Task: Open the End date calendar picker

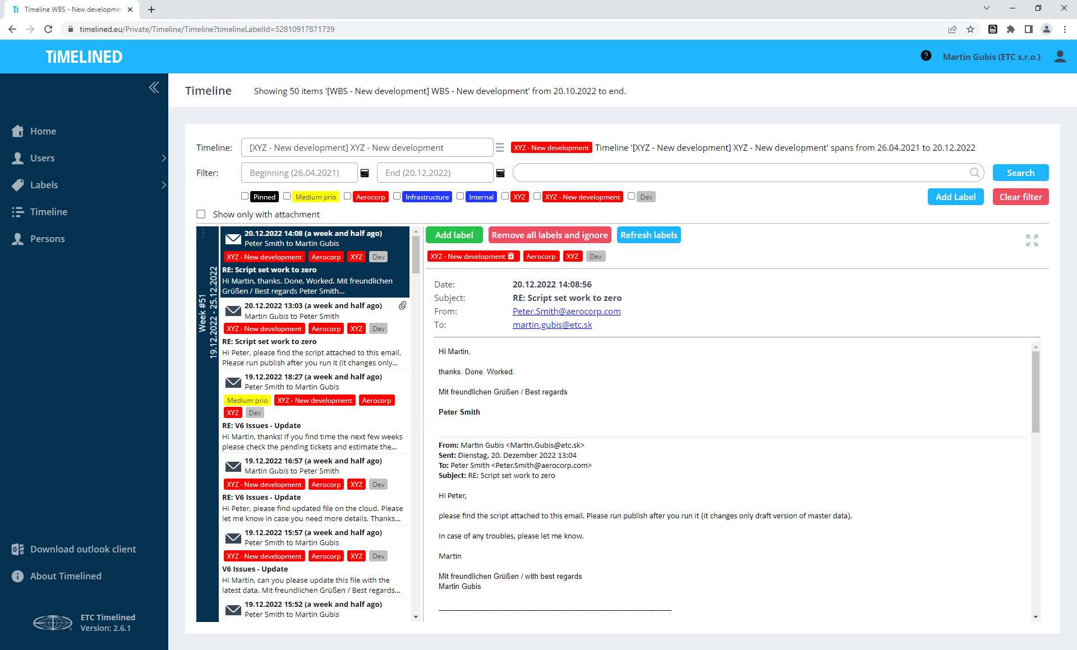Action: point(500,173)
